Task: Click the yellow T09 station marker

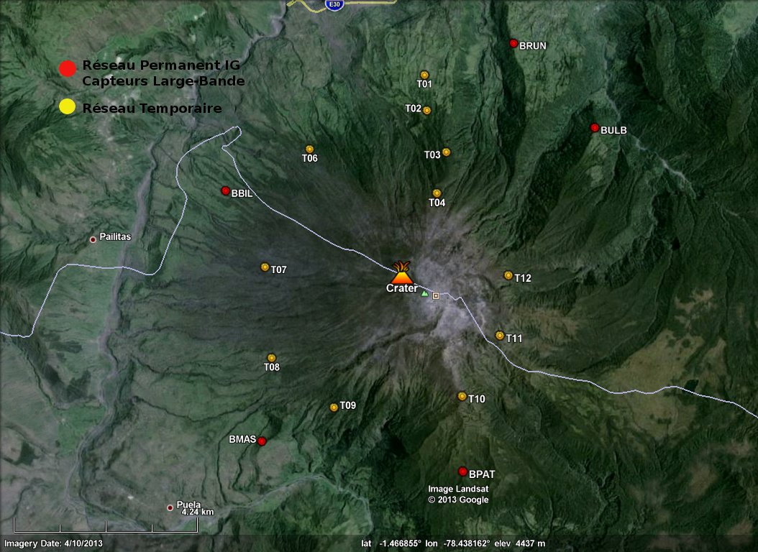Action: [x=334, y=408]
